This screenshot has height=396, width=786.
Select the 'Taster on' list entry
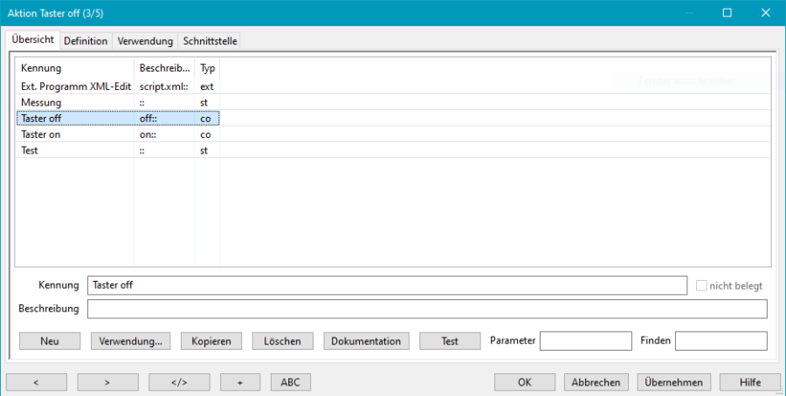tap(41, 134)
